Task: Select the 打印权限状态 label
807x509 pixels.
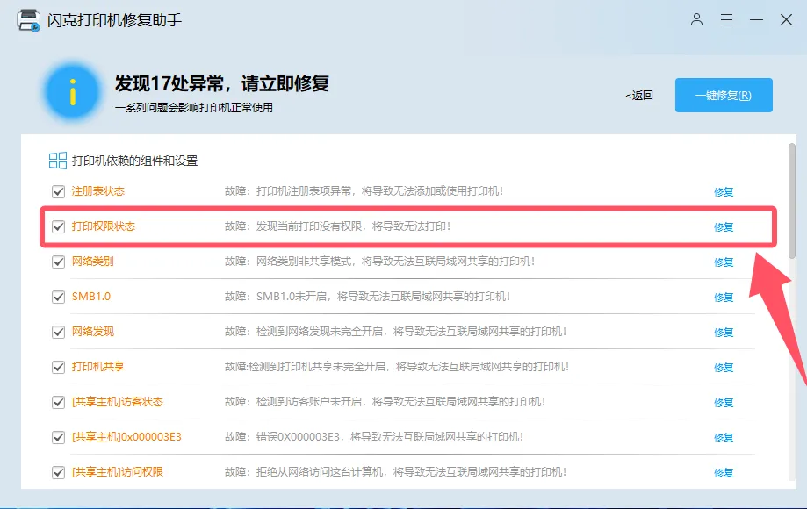Action: (x=103, y=226)
